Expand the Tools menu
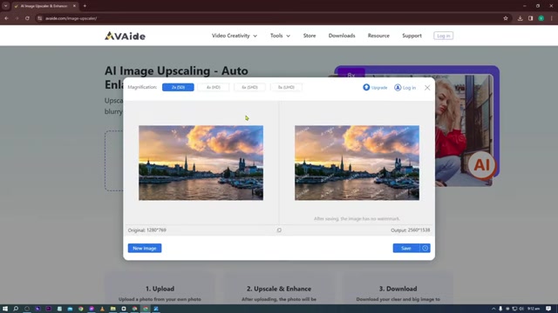The width and height of the screenshot is (558, 313). pos(280,36)
